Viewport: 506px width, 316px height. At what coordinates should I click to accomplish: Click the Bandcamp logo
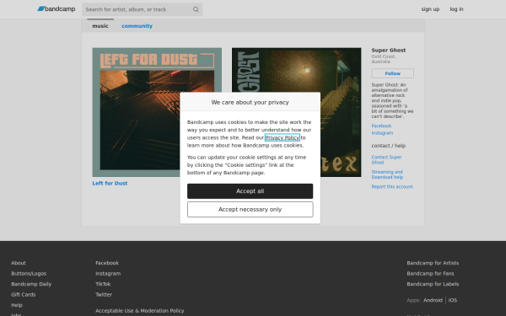(x=57, y=9)
